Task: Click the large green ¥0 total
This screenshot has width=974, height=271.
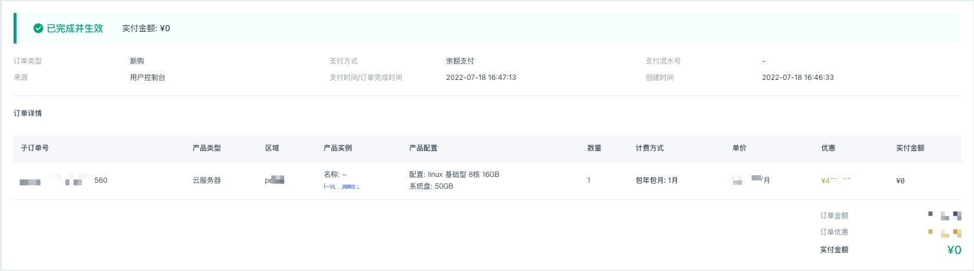Action: point(953,250)
